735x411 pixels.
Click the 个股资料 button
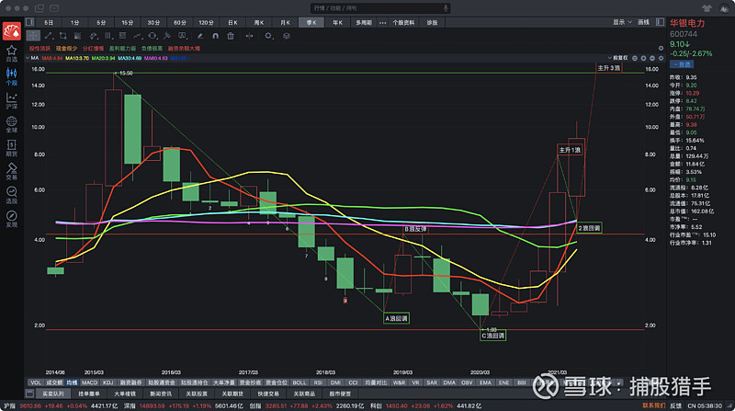tap(402, 21)
